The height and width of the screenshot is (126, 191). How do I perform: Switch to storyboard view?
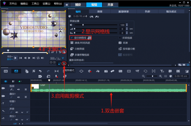(6, 71)
